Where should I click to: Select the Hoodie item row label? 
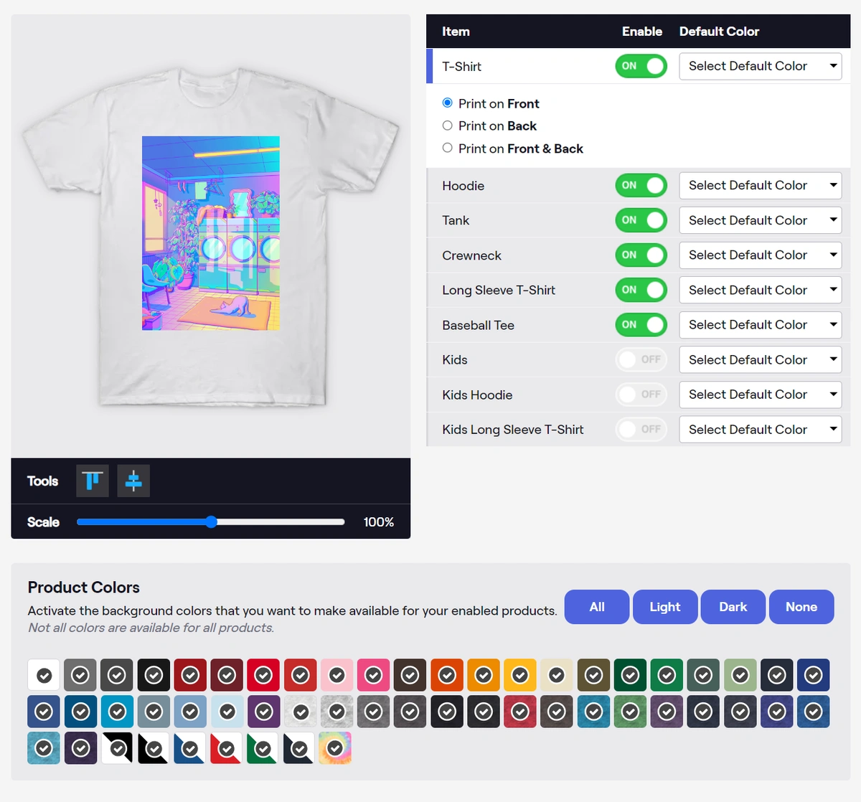(x=463, y=186)
